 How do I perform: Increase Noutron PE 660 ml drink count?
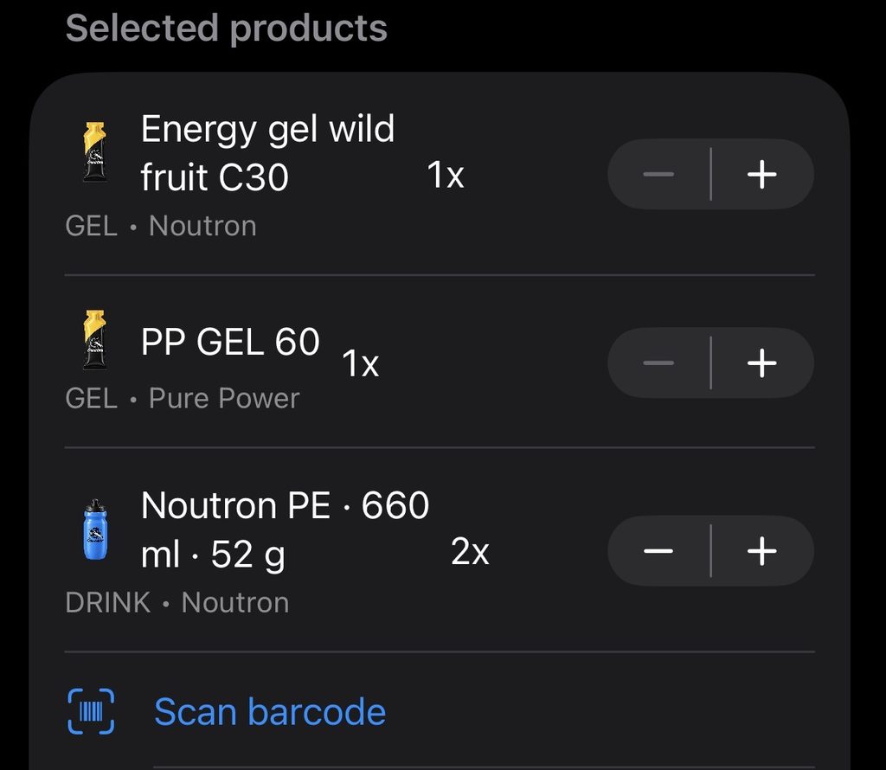click(762, 551)
